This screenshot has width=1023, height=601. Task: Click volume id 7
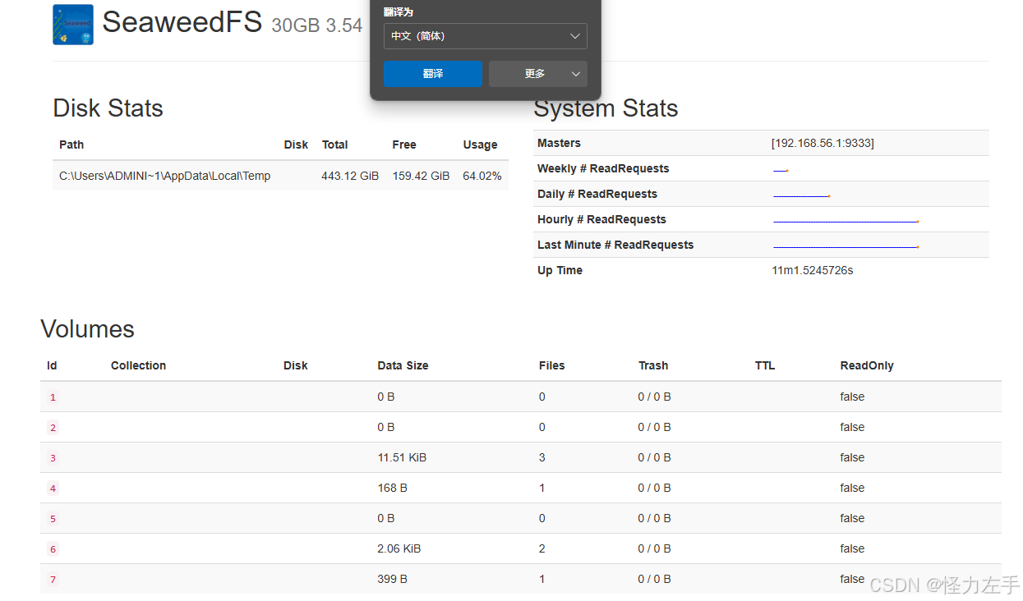point(53,580)
